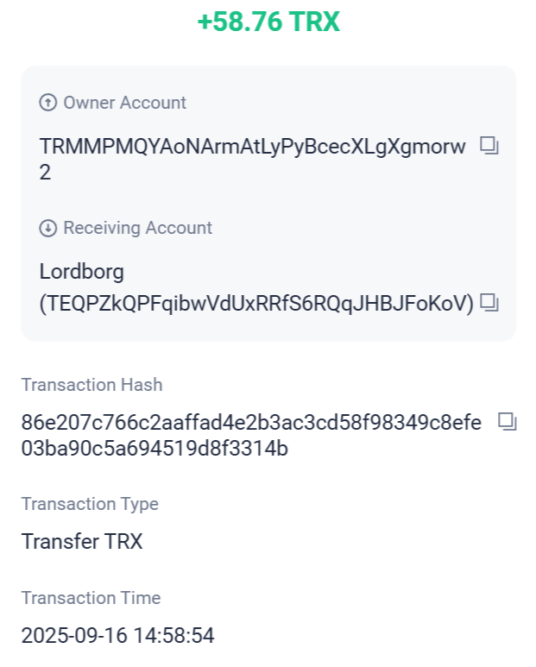Select the Transaction Hash label

click(91, 385)
